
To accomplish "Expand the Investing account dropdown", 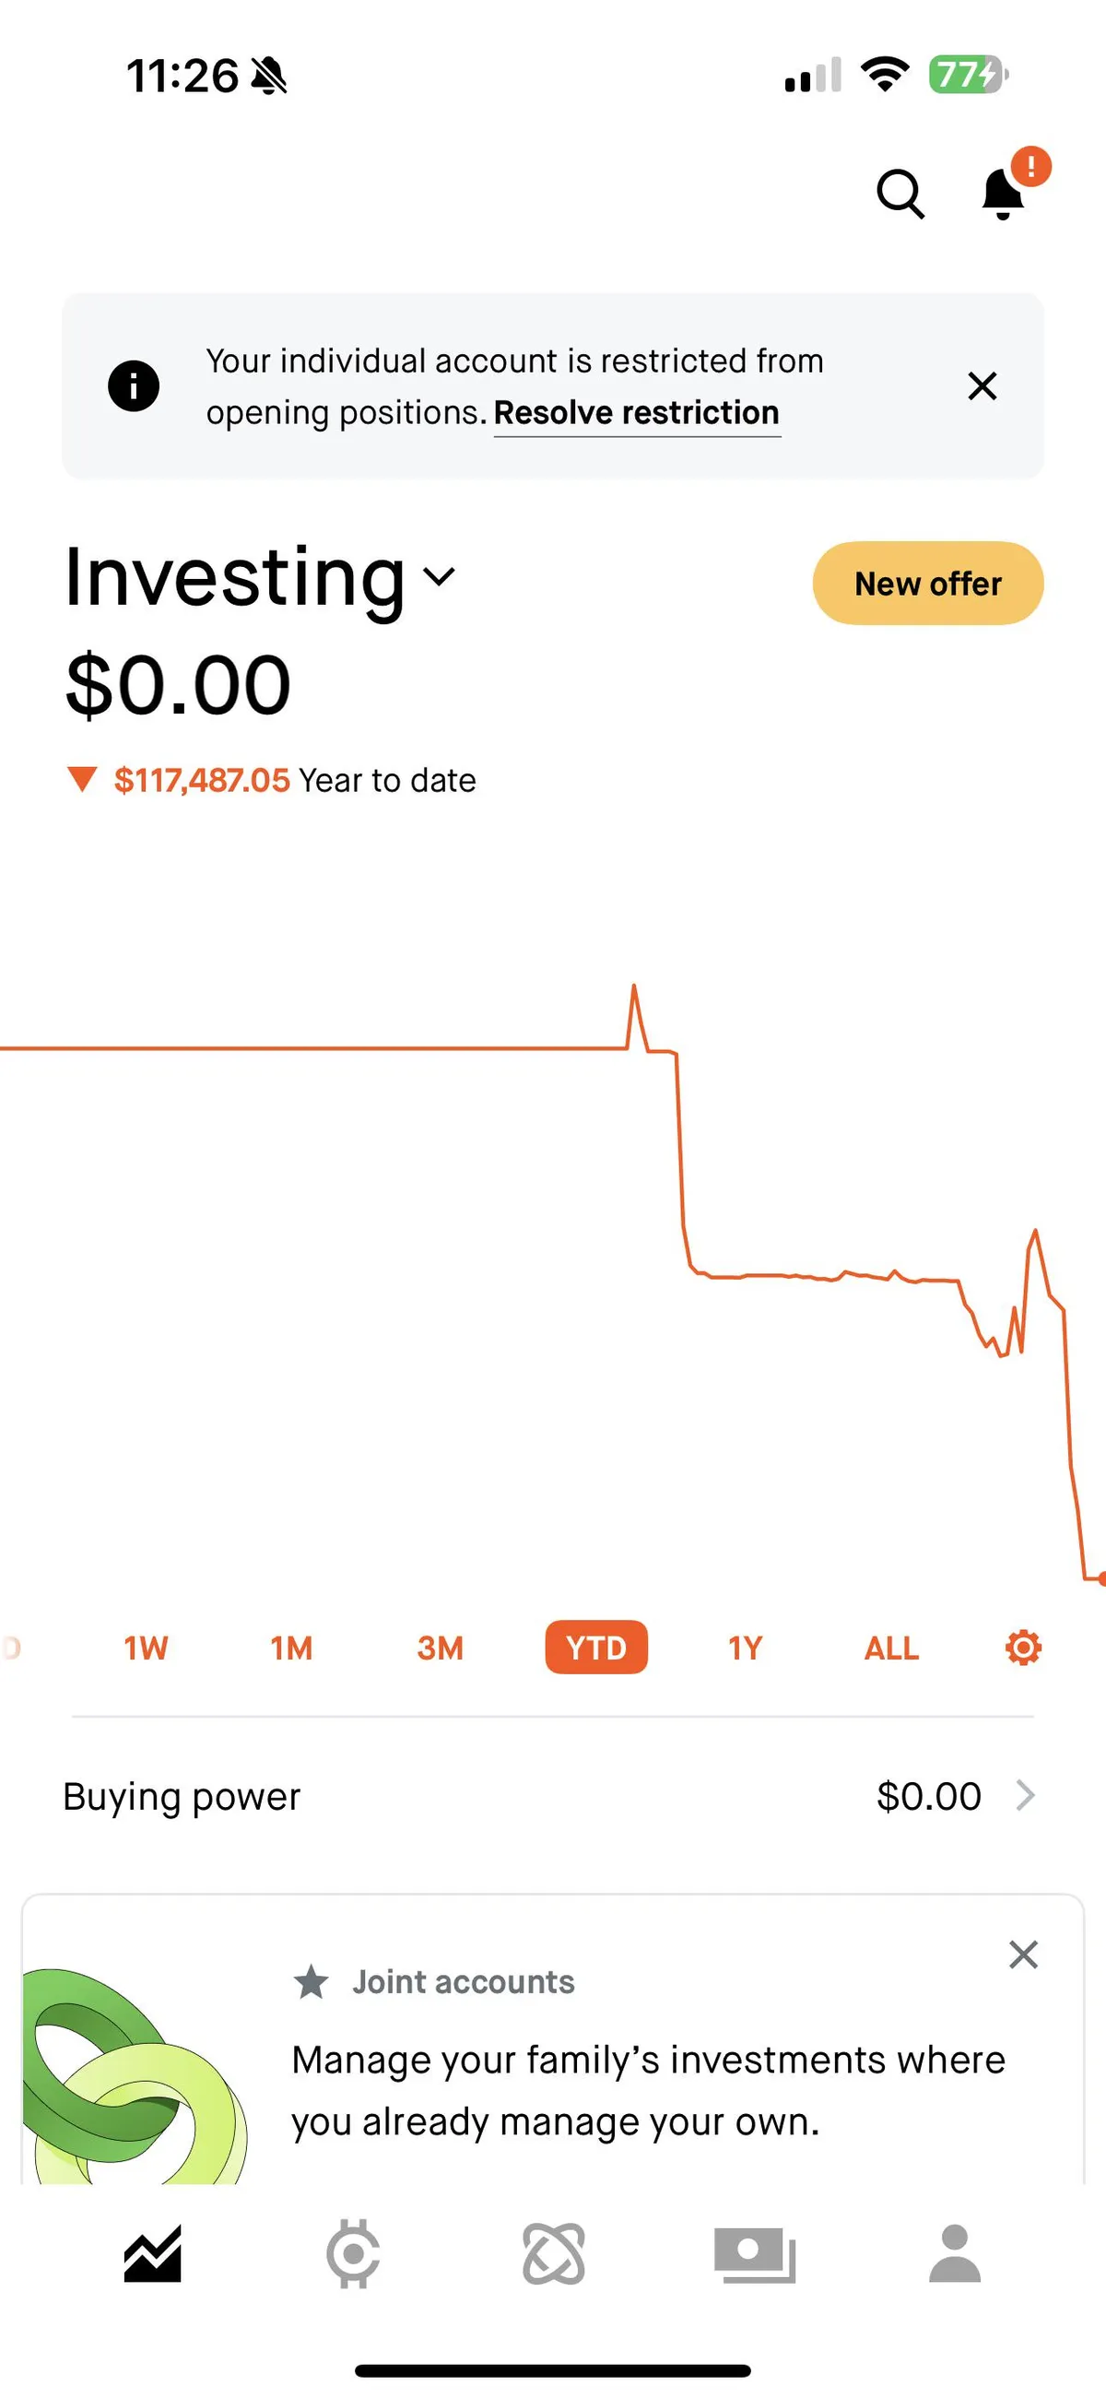I will [440, 577].
